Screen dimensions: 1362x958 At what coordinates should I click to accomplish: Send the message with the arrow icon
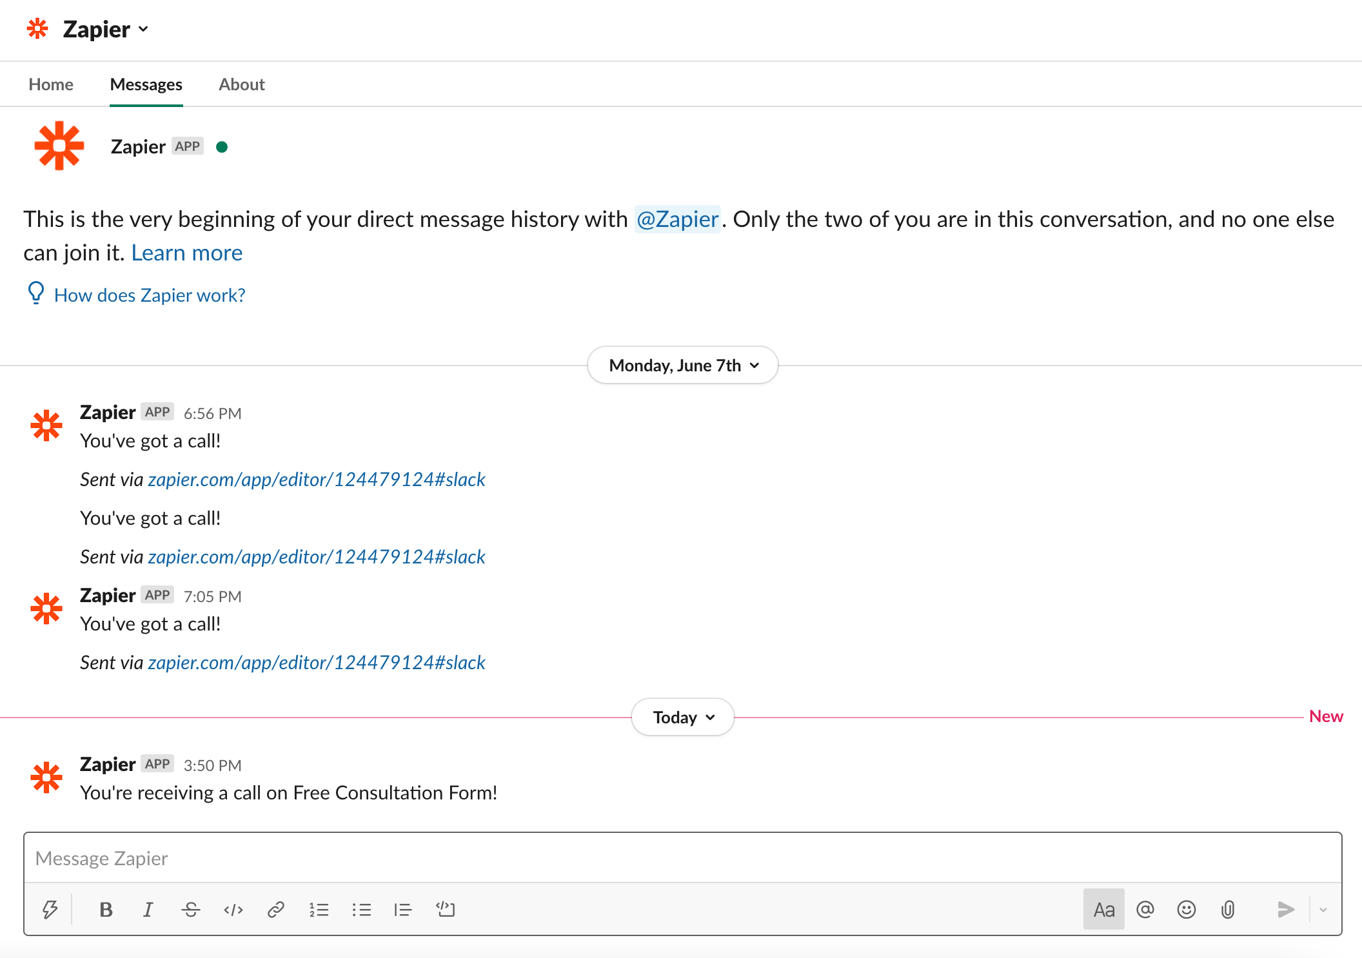[1286, 910]
